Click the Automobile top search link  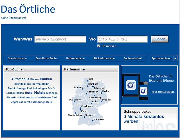(20, 79)
